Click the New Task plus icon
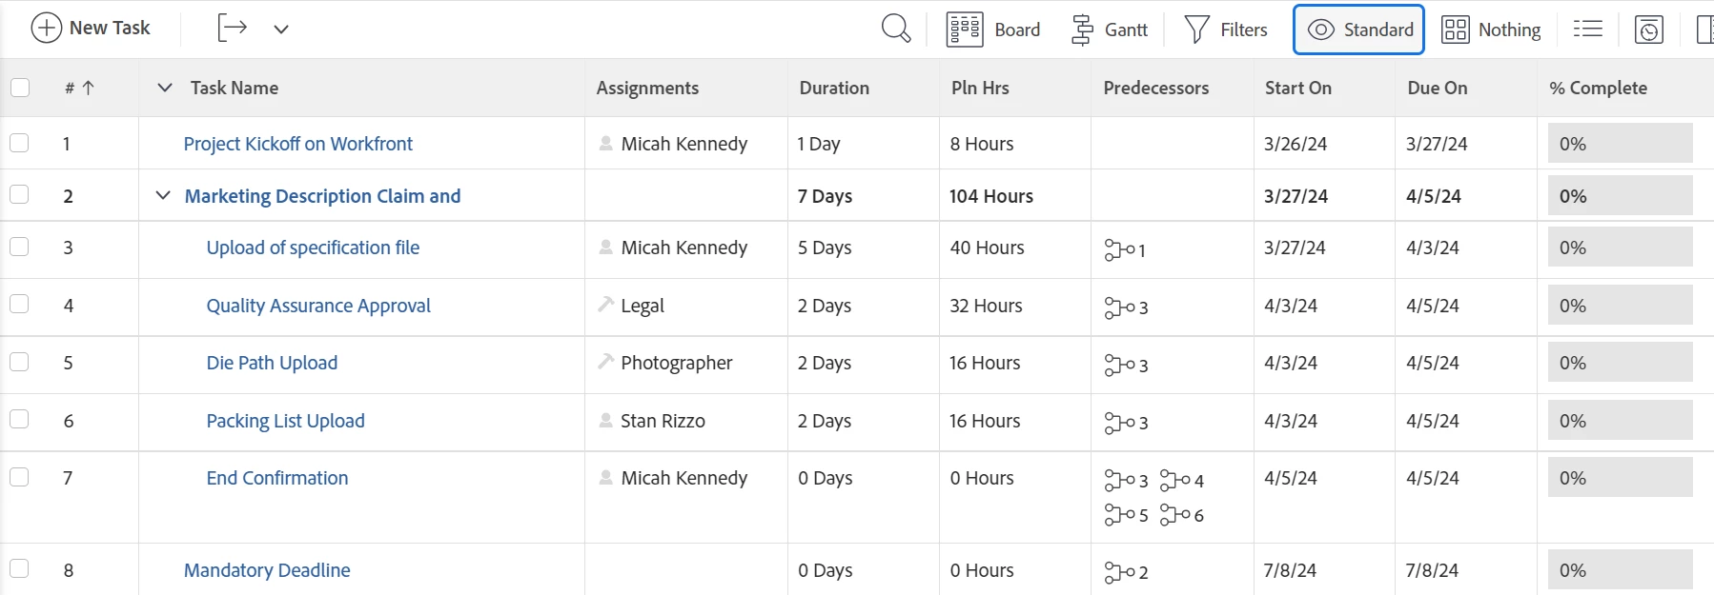1714x595 pixels. [x=46, y=28]
